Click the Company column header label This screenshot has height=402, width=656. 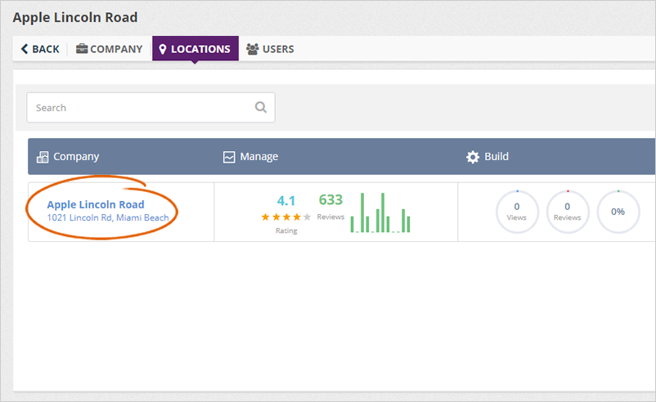coord(76,157)
